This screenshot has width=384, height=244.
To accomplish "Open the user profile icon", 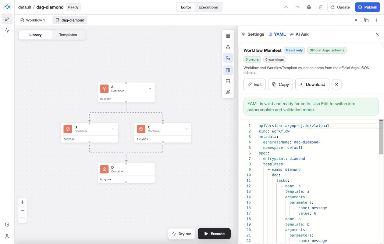I will [7, 236].
